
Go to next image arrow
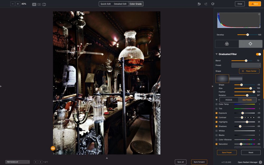point(40,162)
